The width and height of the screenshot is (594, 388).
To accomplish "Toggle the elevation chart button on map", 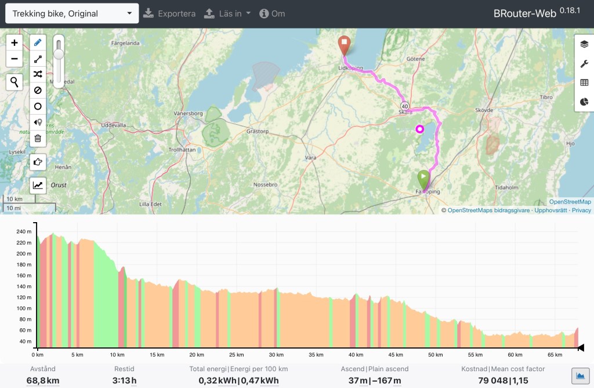I will click(x=38, y=185).
